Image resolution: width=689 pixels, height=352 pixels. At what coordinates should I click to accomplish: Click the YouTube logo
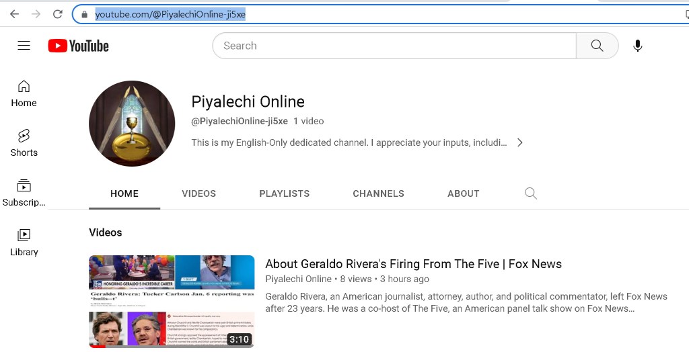[78, 46]
